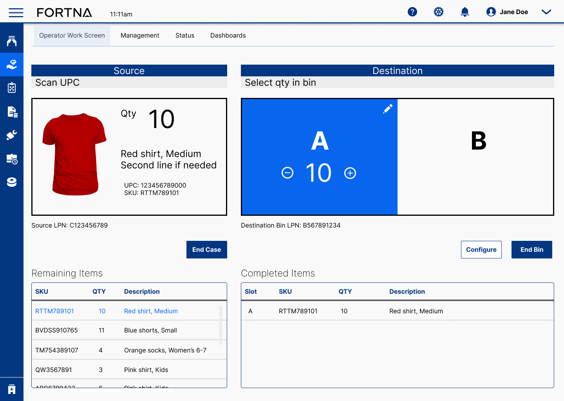The width and height of the screenshot is (564, 401).
Task: Open the Dashboards tab
Action: [228, 36]
